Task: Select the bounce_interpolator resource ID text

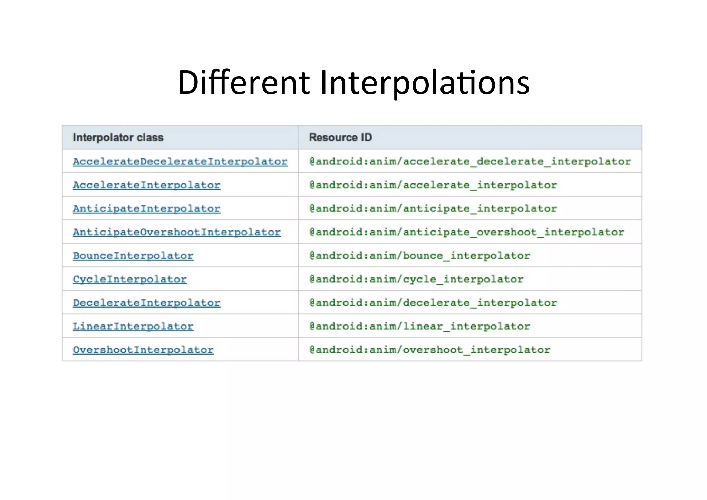Action: (x=419, y=256)
